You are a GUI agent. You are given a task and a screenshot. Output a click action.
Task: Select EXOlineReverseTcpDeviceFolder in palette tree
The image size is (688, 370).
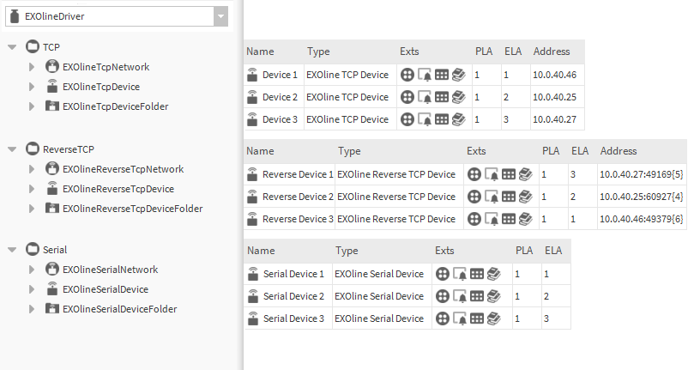[x=132, y=209]
